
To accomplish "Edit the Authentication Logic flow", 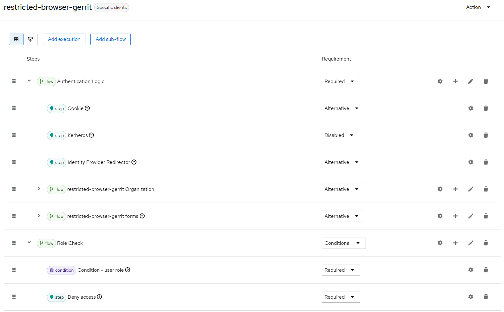I will [x=470, y=81].
